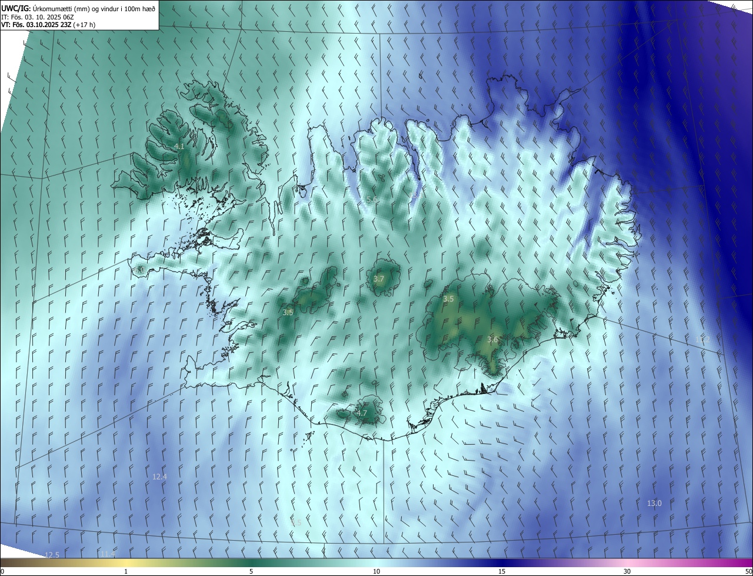Click the 50 tick label on the colorbar
The height and width of the screenshot is (576, 753).
pyautogui.click(x=748, y=571)
